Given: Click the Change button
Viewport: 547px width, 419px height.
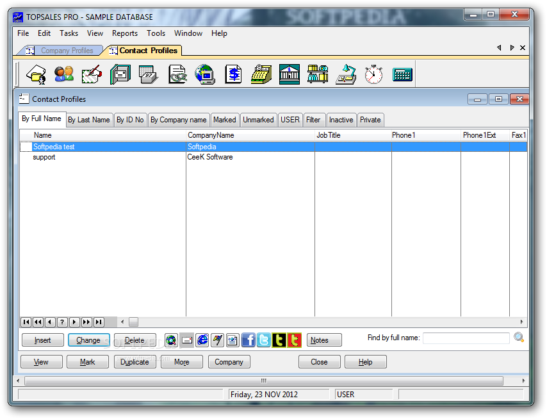Looking at the screenshot, I should coord(88,340).
